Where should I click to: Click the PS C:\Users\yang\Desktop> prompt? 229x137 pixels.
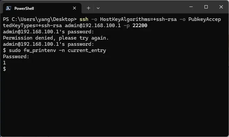[x=40, y=19]
